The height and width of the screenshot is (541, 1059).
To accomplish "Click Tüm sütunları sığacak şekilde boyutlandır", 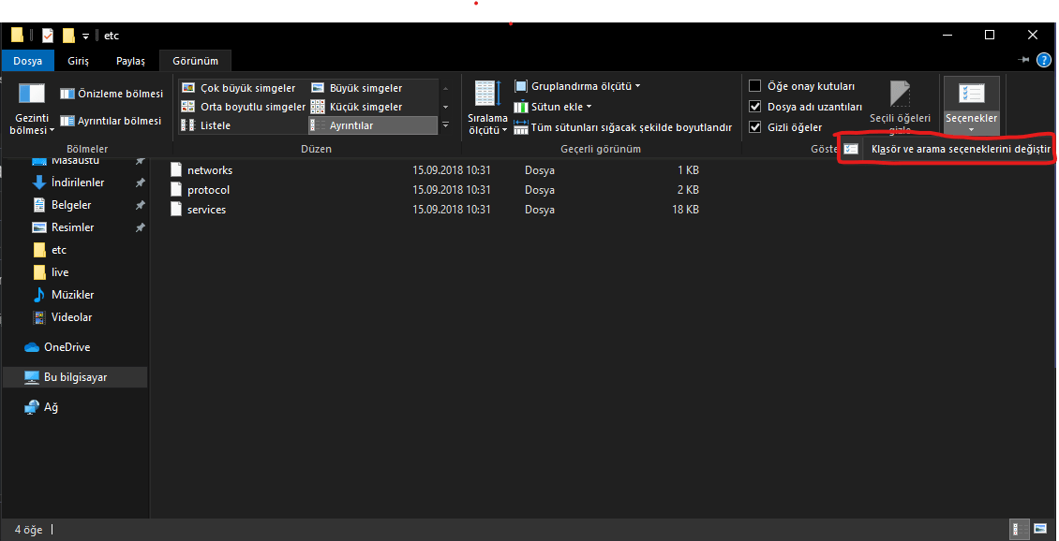I will [622, 126].
